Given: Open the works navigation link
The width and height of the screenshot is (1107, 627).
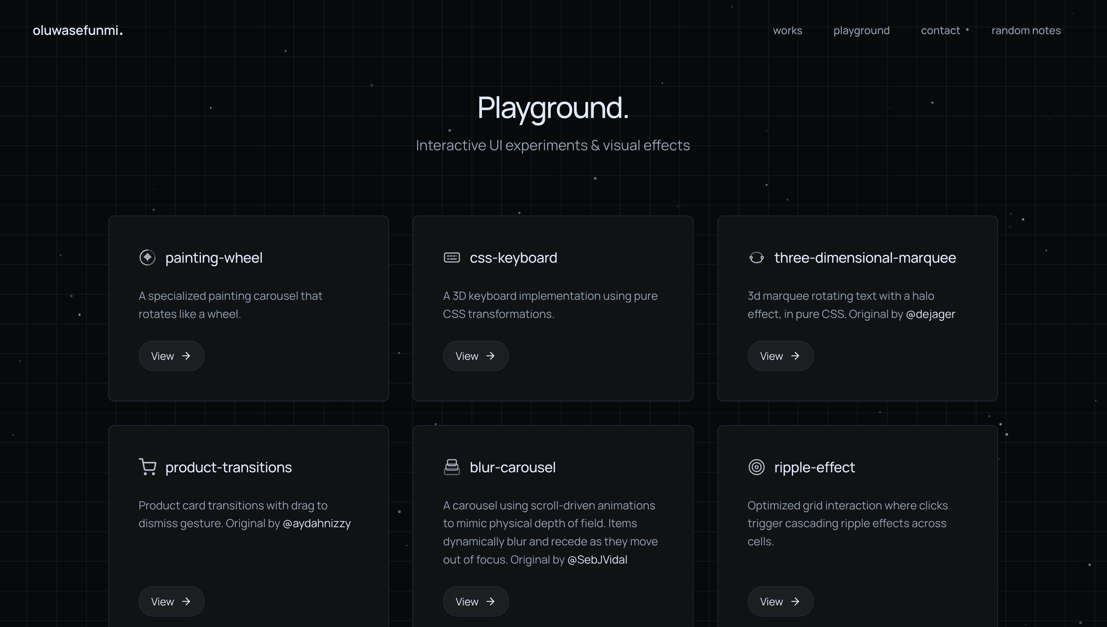Looking at the screenshot, I should click(x=787, y=30).
